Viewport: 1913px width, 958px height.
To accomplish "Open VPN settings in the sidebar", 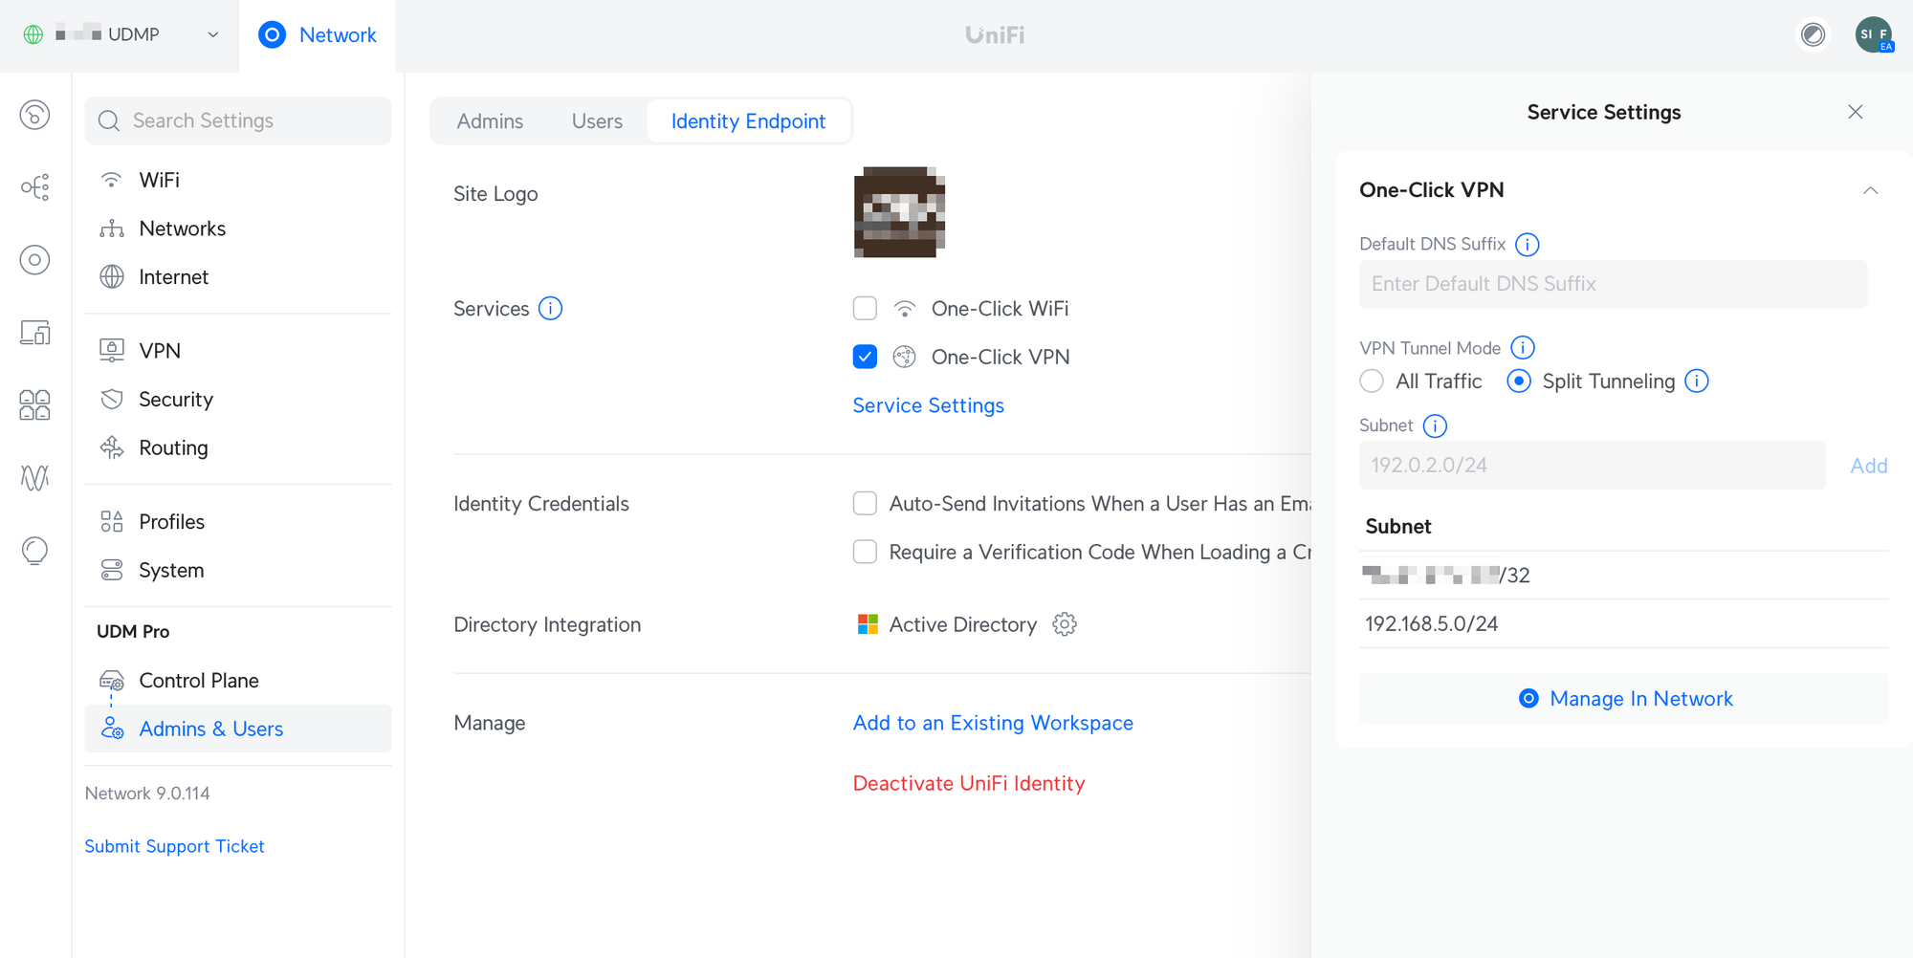I will [160, 351].
